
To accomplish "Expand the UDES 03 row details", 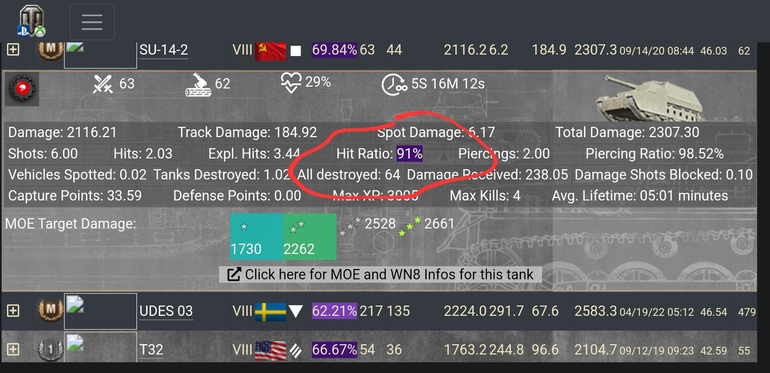I will [x=13, y=310].
